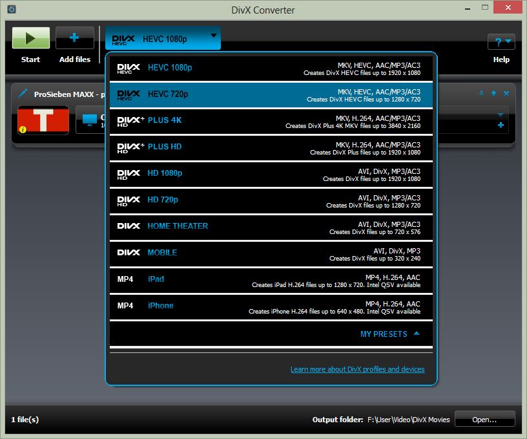Image resolution: width=527 pixels, height=439 pixels.
Task: Click the green Start play button
Action: click(30, 37)
